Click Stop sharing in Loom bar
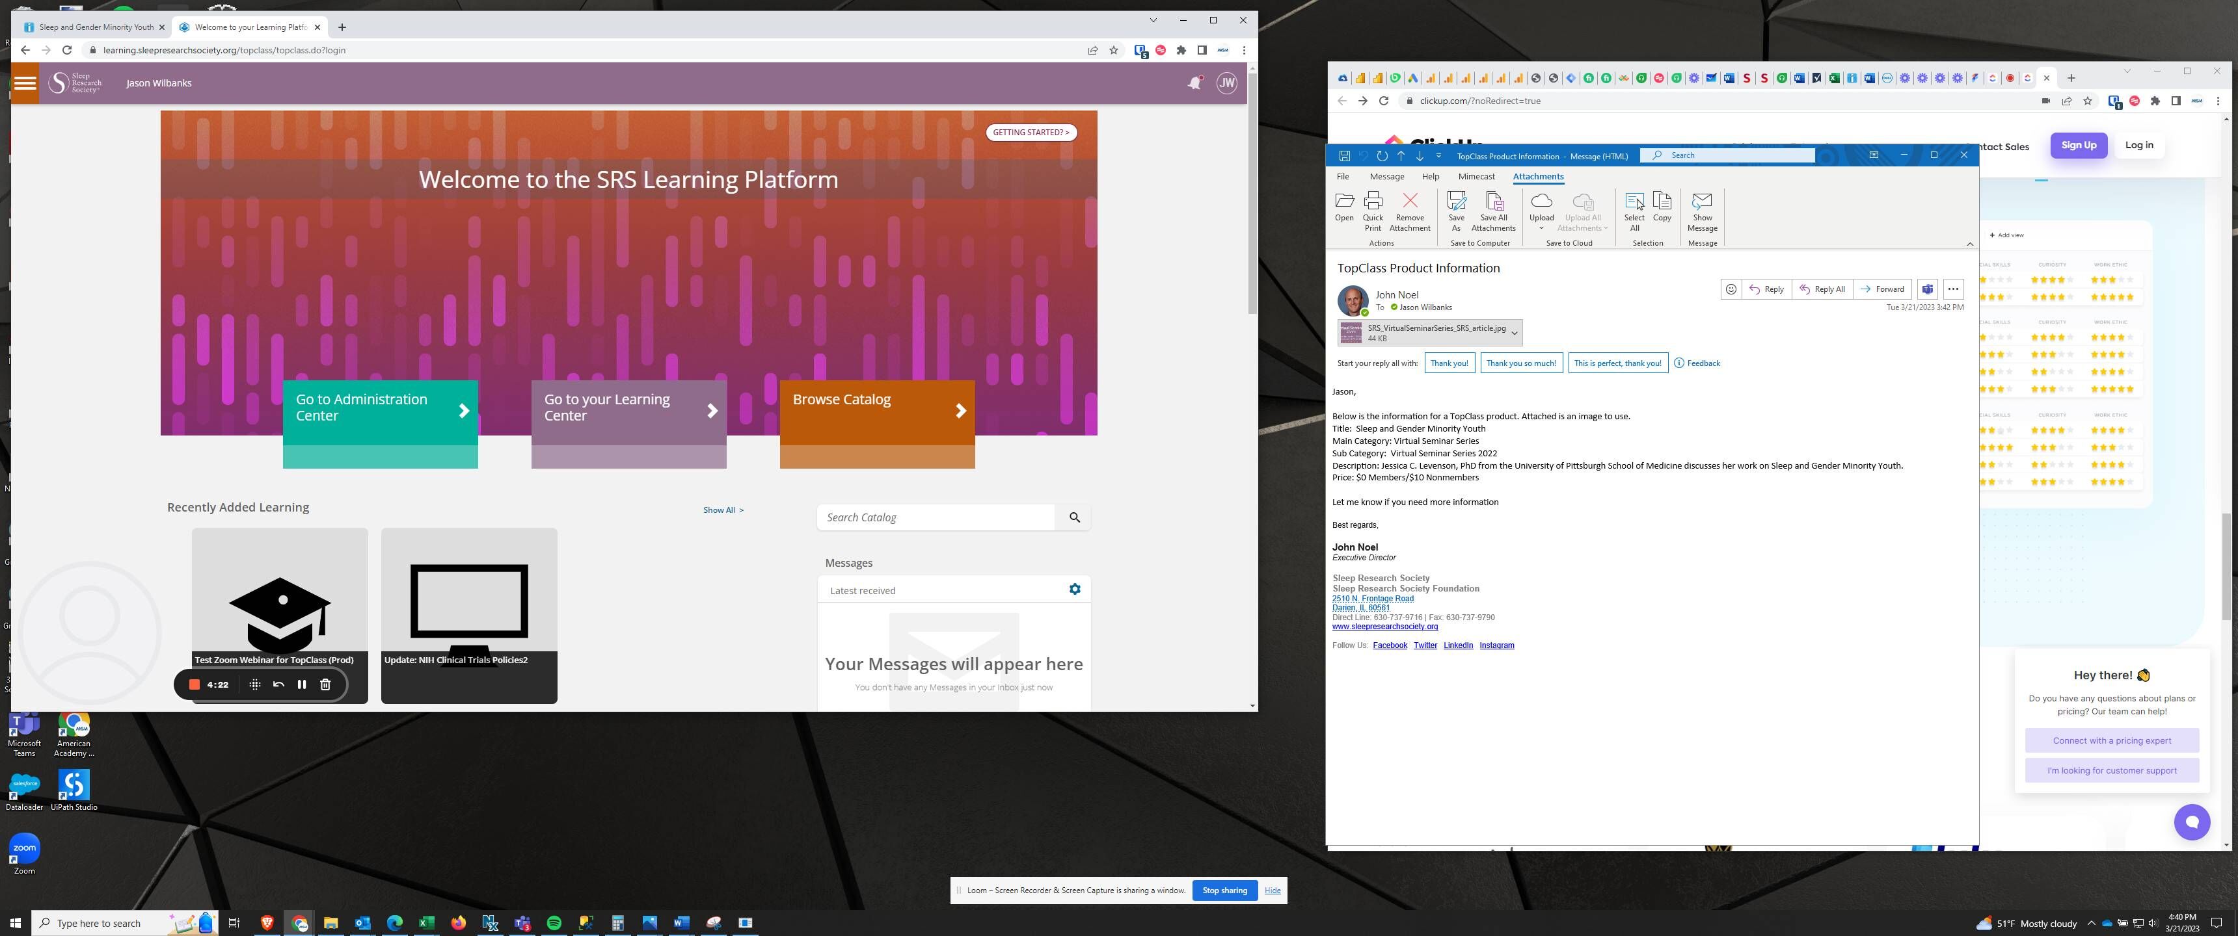Image resolution: width=2238 pixels, height=936 pixels. (1224, 890)
